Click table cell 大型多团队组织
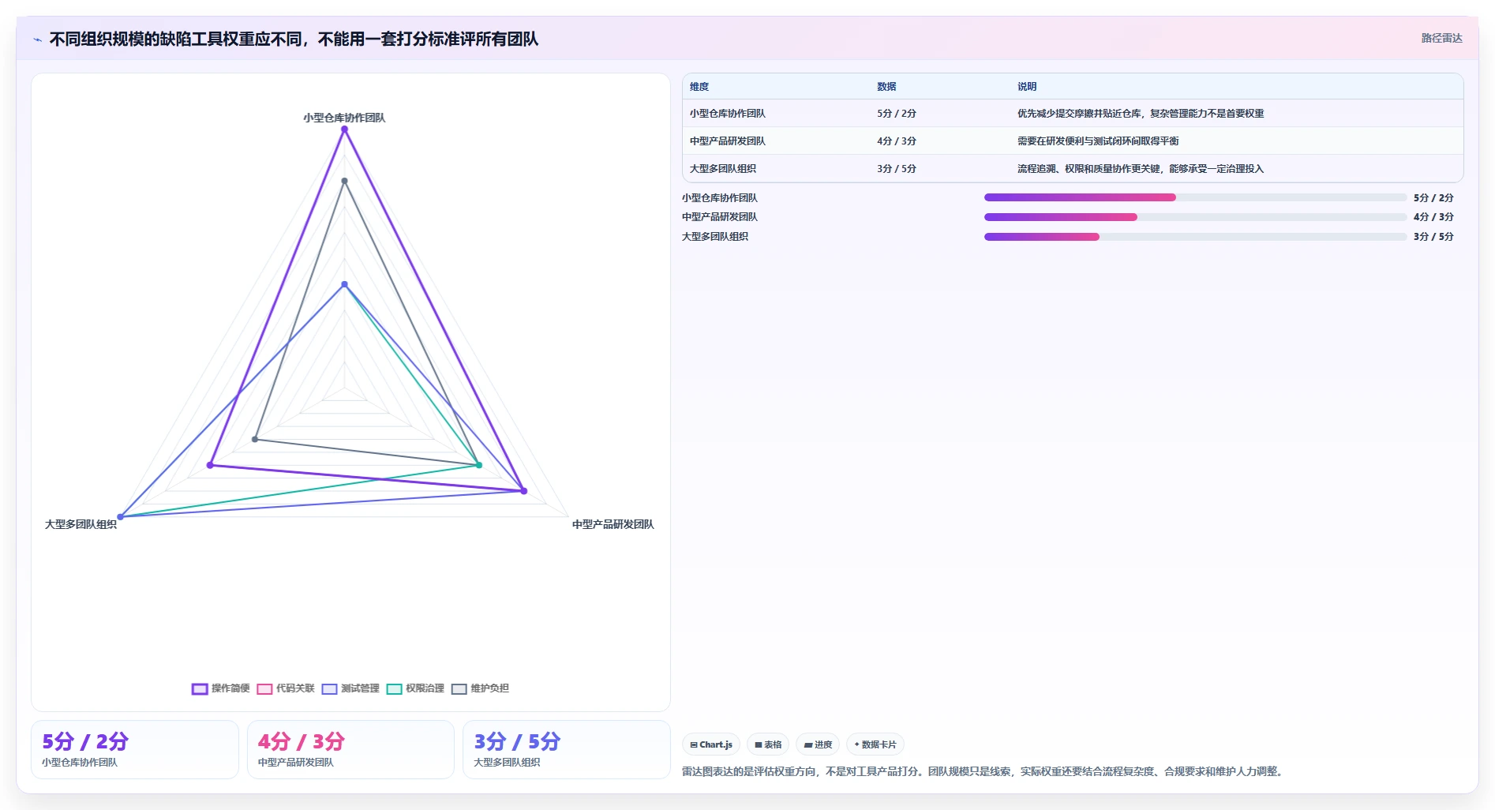This screenshot has height=810, width=1495. coord(723,169)
